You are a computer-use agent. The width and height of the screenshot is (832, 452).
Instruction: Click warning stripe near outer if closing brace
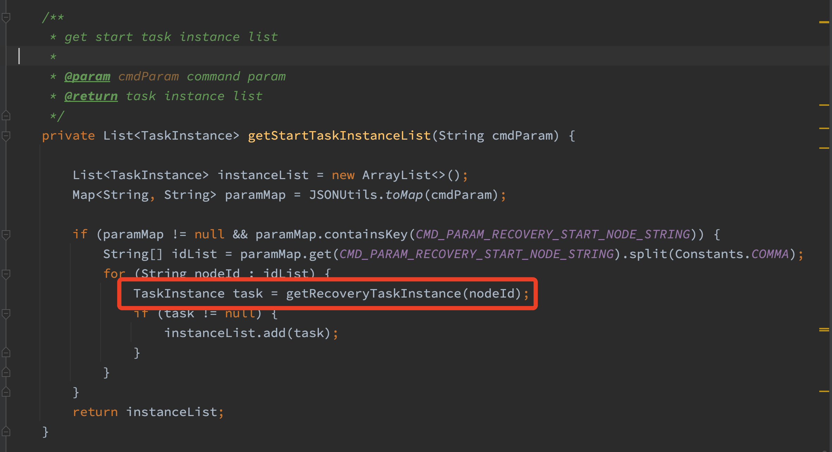coord(824,391)
